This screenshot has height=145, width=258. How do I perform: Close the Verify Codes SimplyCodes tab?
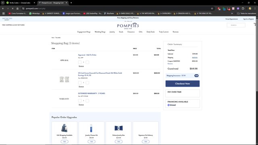pos(34,3)
